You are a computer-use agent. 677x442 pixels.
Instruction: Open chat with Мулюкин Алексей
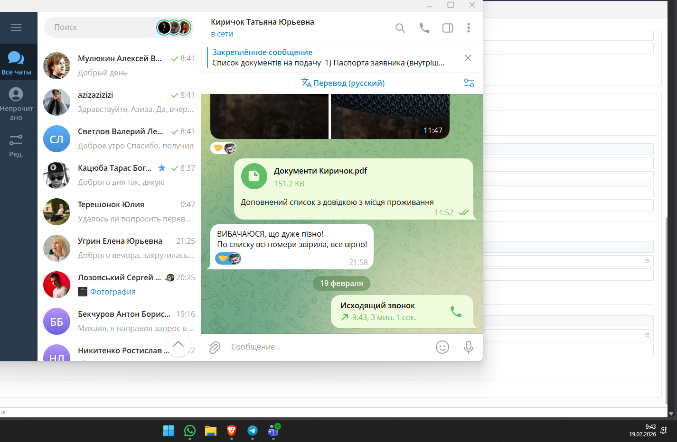tap(119, 65)
